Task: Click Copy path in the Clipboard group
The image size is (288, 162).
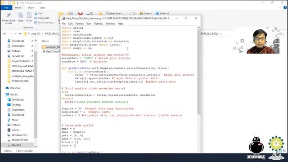Action: pos(42,18)
